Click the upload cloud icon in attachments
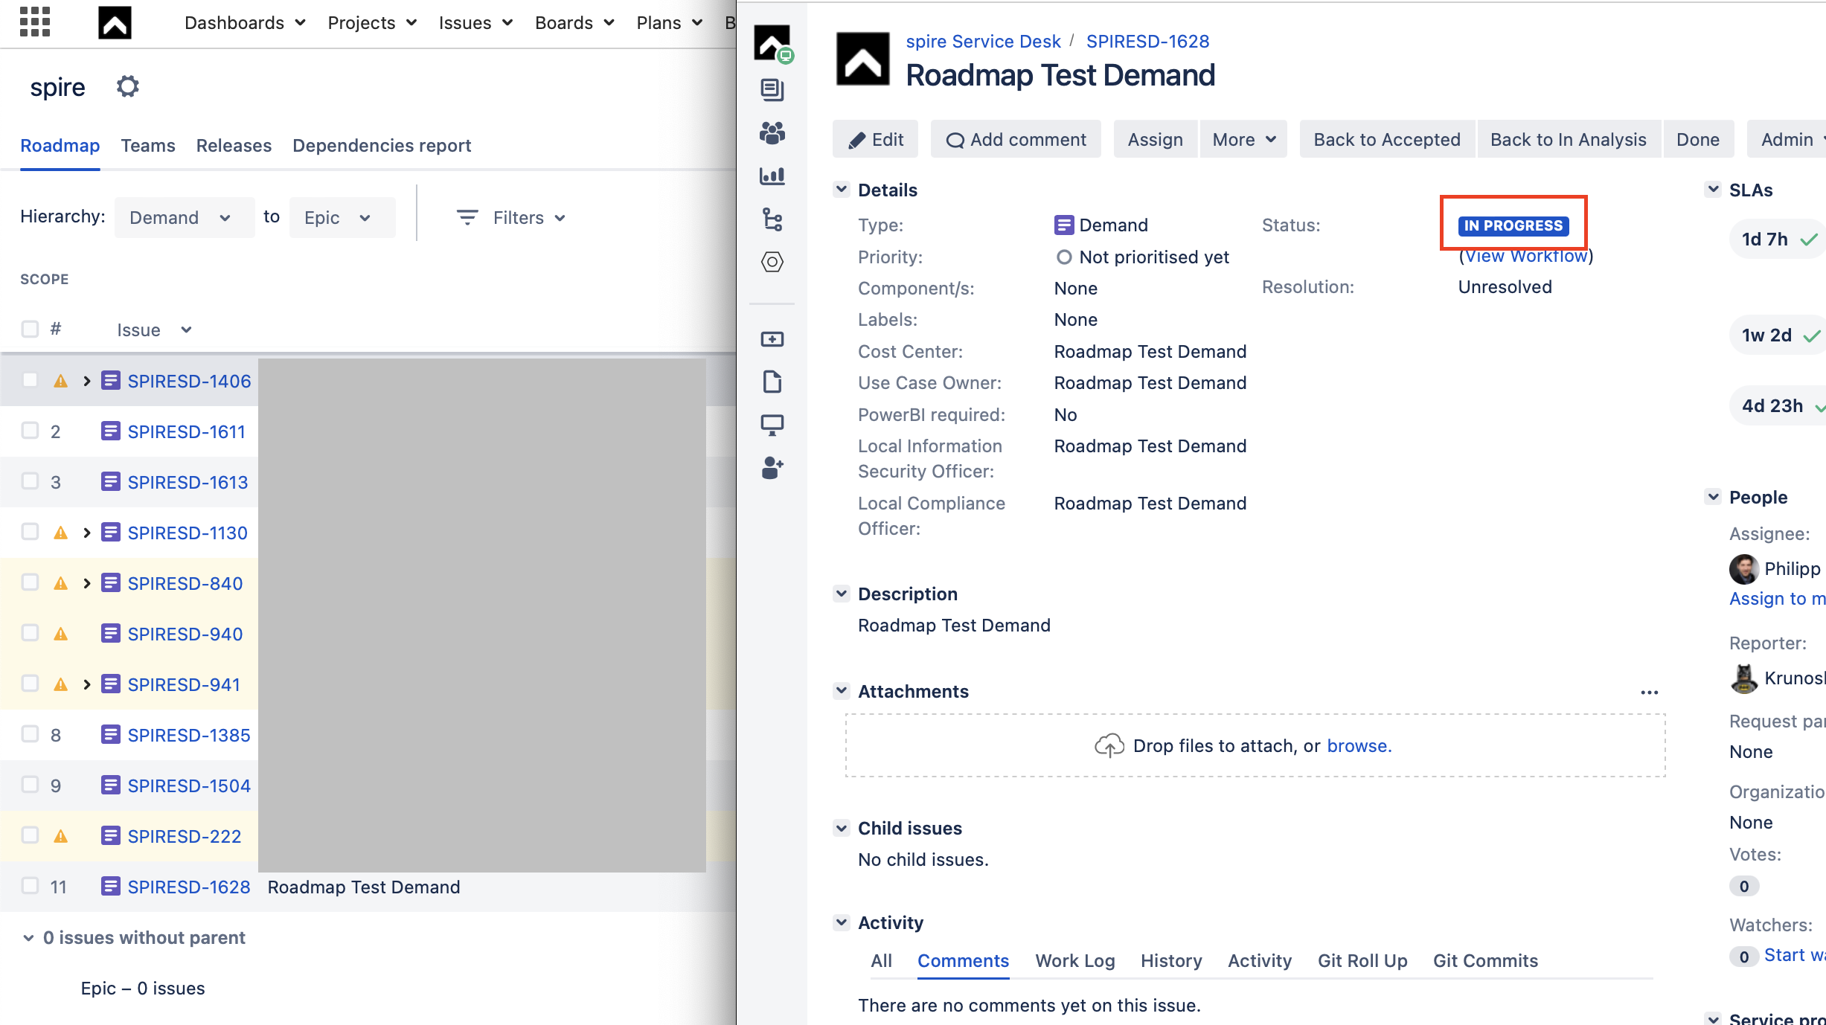The height and width of the screenshot is (1025, 1826). coord(1109,745)
